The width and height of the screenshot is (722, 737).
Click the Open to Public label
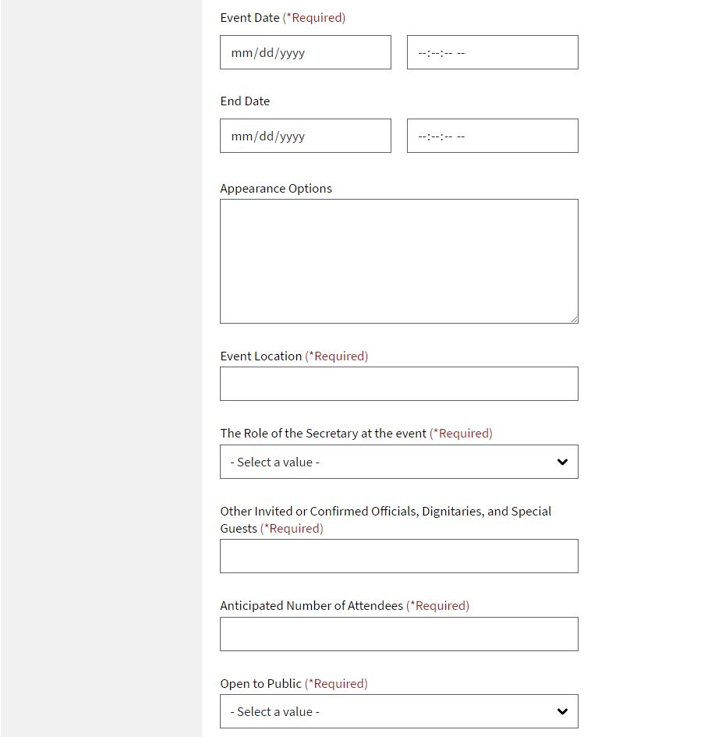260,684
